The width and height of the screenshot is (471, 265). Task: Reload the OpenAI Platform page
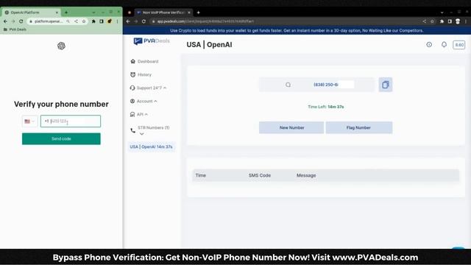21,21
